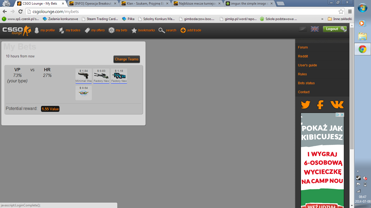Viewport: 371px width, 208px height.
Task: Close the [INFO] Operacja Breakout tab
Action: click(x=115, y=4)
